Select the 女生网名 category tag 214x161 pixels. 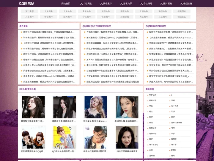pos(48,11)
